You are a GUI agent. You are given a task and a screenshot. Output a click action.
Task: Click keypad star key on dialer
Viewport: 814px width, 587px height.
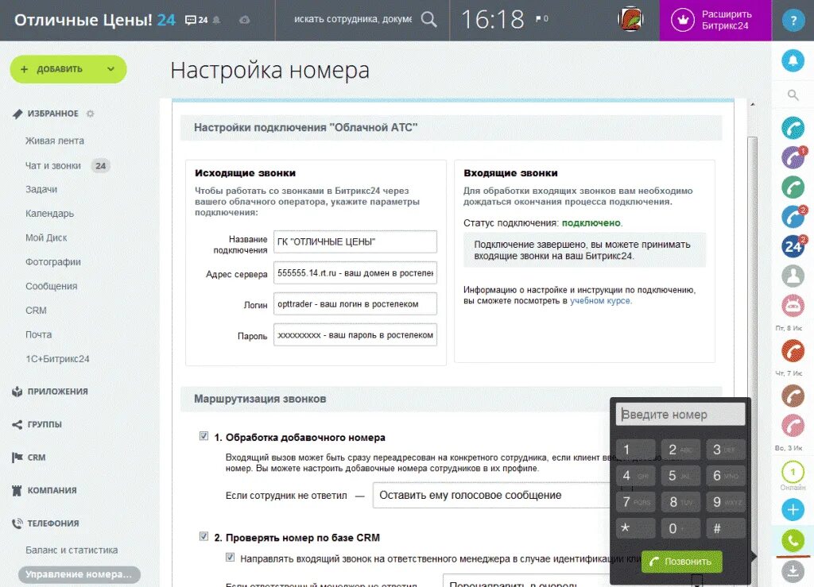pyautogui.click(x=635, y=528)
